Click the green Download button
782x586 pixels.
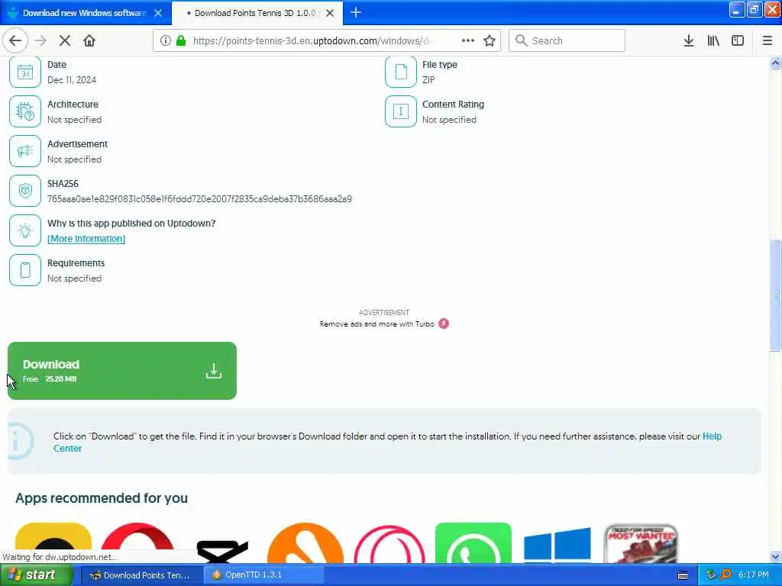121,370
